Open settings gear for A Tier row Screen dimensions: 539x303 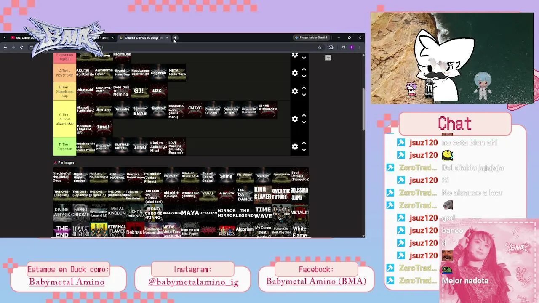(295, 73)
